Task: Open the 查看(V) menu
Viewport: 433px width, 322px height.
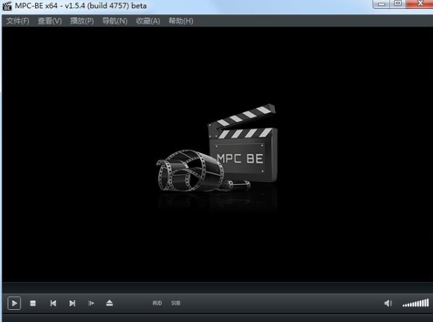Action: 50,21
